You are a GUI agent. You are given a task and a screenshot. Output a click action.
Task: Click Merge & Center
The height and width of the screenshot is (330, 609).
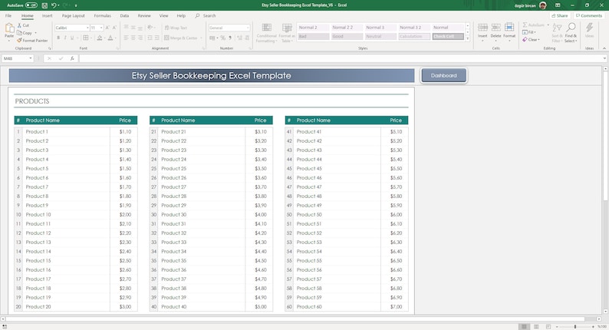[x=181, y=38]
